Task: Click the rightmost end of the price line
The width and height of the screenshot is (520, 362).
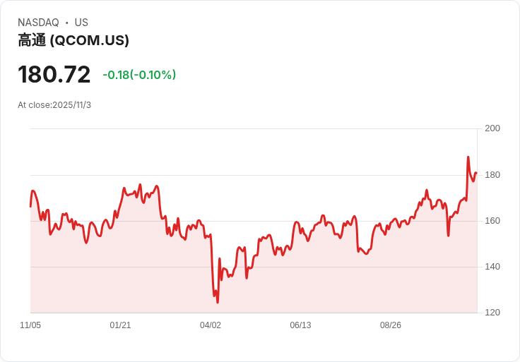Action: coord(477,173)
